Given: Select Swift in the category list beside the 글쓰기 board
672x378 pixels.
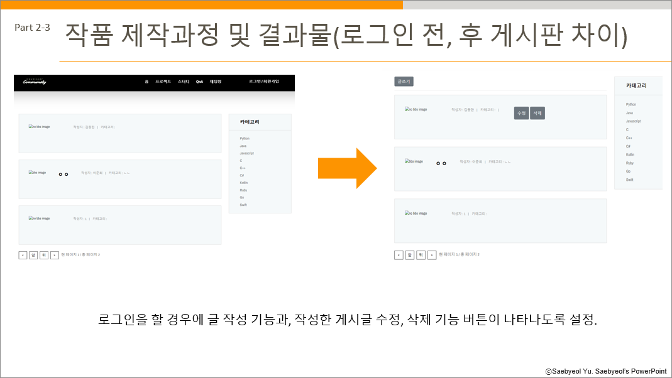Looking at the screenshot, I should [x=630, y=180].
